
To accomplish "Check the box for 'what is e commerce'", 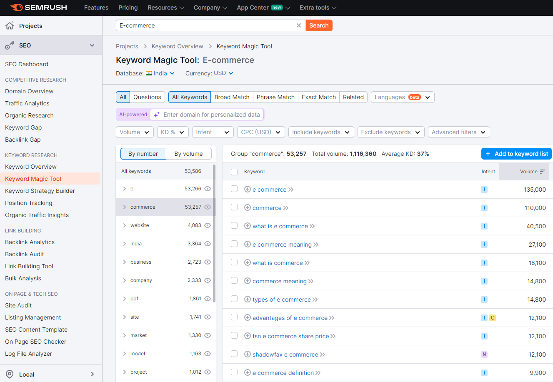I will pos(234,226).
